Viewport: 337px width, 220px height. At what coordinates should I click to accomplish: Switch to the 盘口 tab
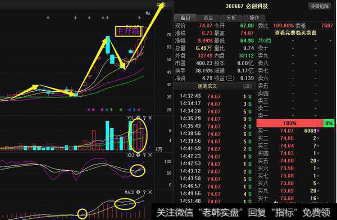185,18
